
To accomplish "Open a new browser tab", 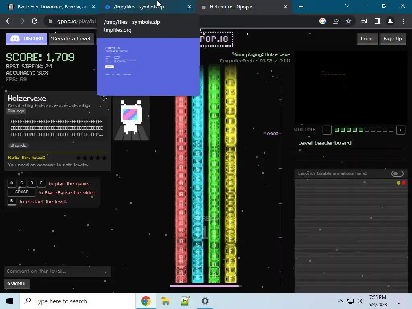I will coord(301,7).
